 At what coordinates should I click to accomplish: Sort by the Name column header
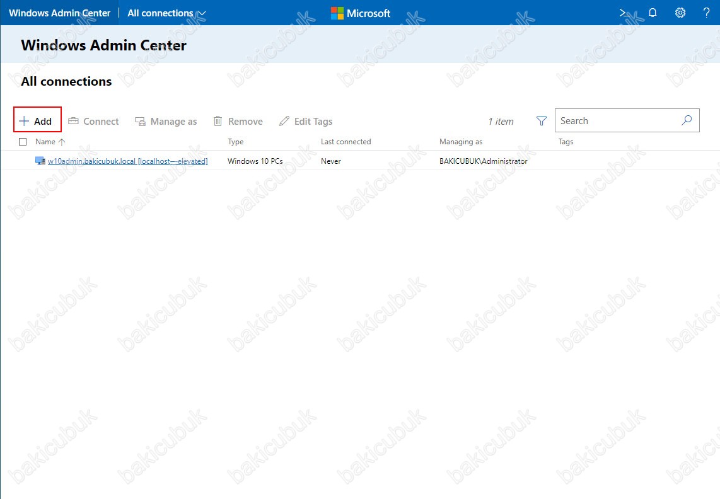point(50,142)
